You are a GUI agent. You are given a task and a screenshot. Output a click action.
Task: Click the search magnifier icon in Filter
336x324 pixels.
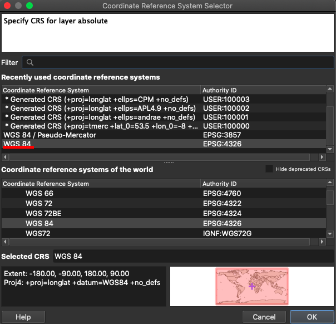tap(30, 63)
